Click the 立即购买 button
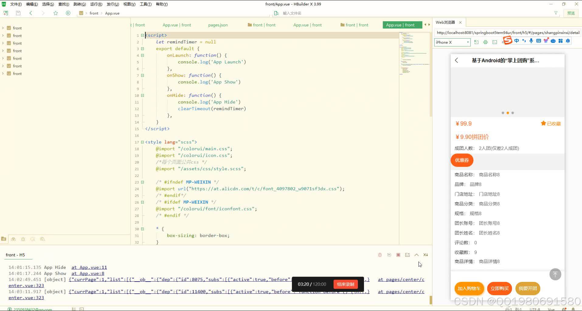The height and width of the screenshot is (311, 582). [x=500, y=289]
